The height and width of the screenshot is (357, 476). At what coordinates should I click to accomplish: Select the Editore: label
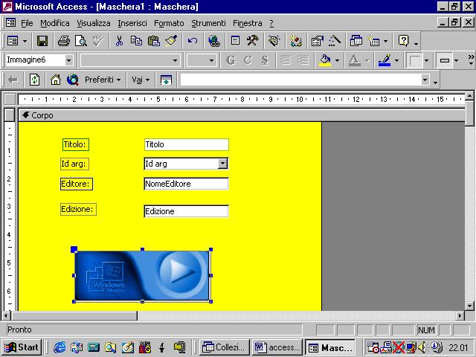tap(76, 184)
